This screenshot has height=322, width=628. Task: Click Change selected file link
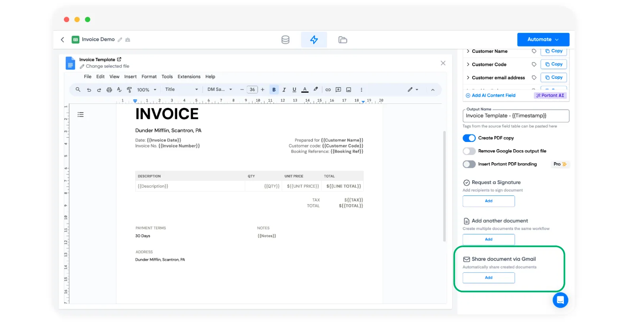[x=104, y=67]
